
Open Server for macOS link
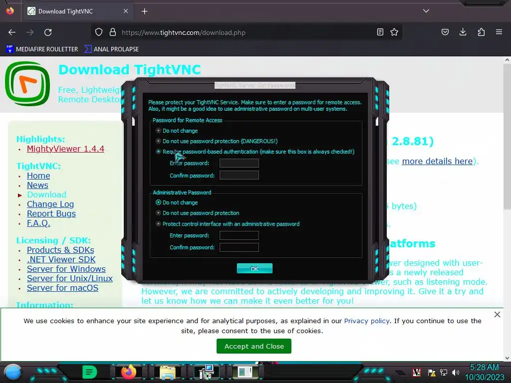pyautogui.click(x=62, y=288)
